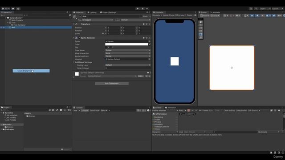Click the global search magnifier icon

tap(256, 8)
